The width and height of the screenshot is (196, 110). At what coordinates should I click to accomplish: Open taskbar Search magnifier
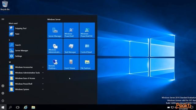click(x=10, y=107)
